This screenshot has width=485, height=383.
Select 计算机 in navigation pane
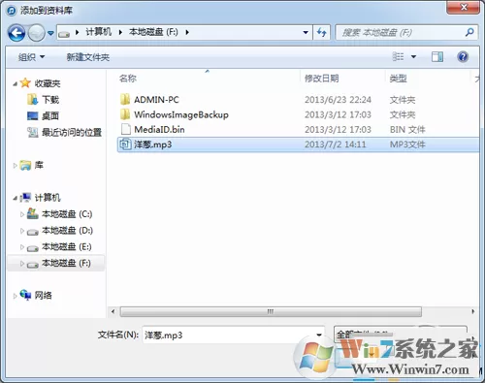point(48,197)
